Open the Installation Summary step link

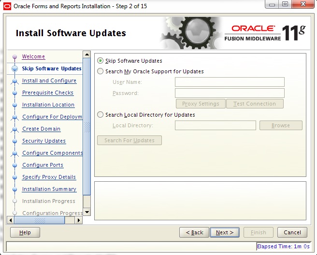coord(49,189)
